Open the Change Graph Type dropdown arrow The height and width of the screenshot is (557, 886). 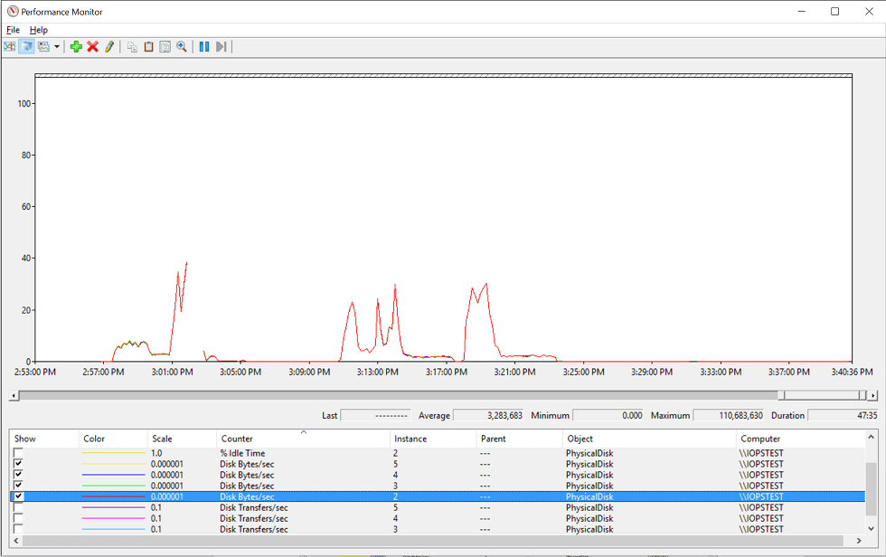click(57, 46)
